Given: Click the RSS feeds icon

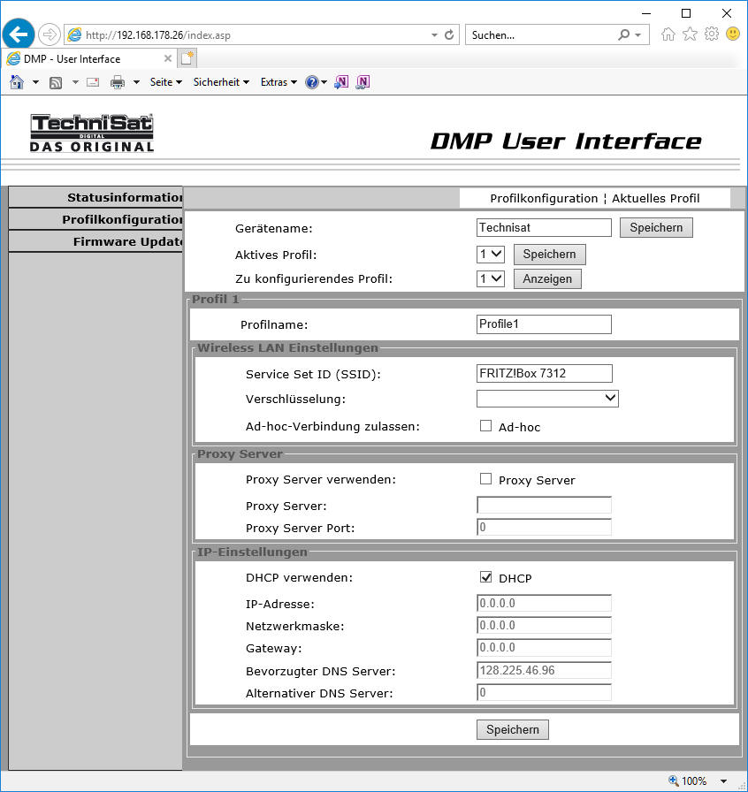Looking at the screenshot, I should [x=55, y=82].
